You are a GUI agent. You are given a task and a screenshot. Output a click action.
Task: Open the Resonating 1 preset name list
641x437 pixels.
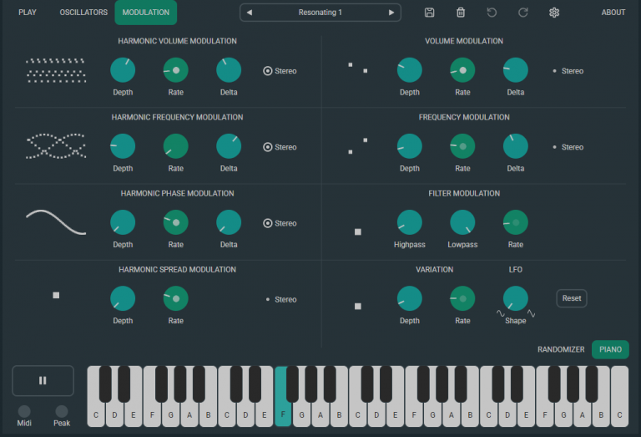point(320,13)
